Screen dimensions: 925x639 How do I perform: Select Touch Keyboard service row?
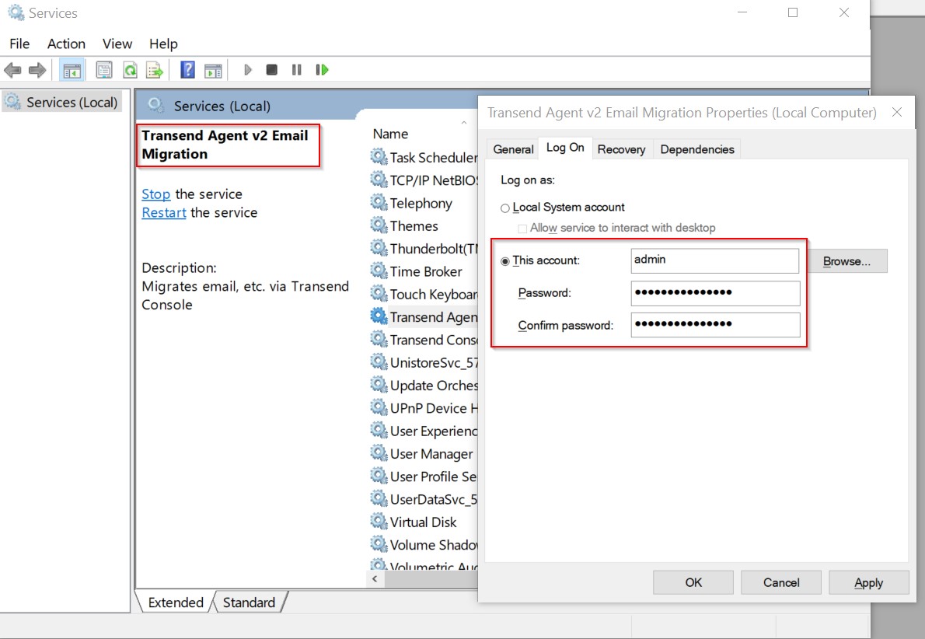(424, 294)
